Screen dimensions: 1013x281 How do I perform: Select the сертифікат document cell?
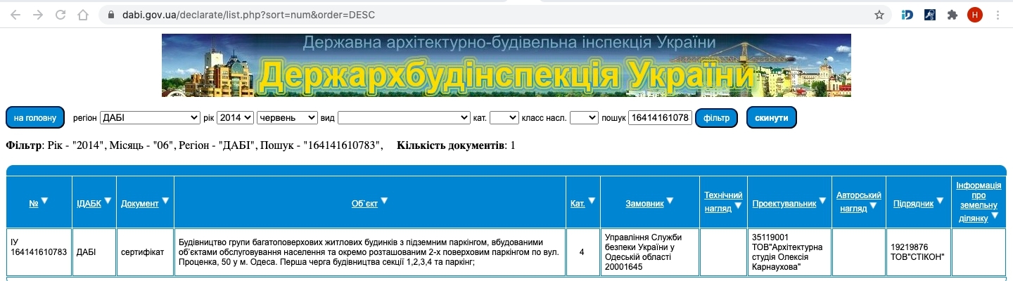[145, 252]
